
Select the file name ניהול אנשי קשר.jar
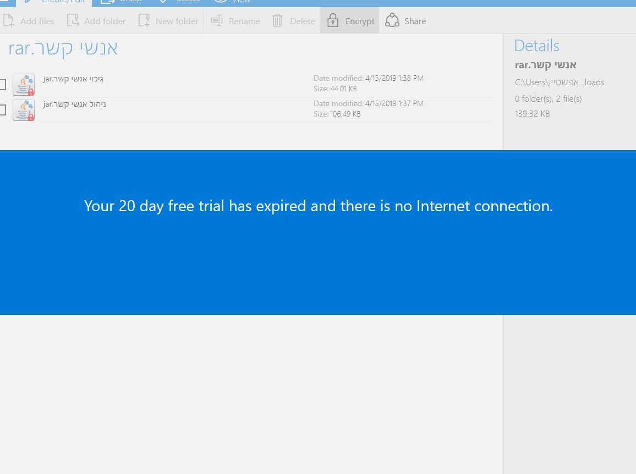74,104
